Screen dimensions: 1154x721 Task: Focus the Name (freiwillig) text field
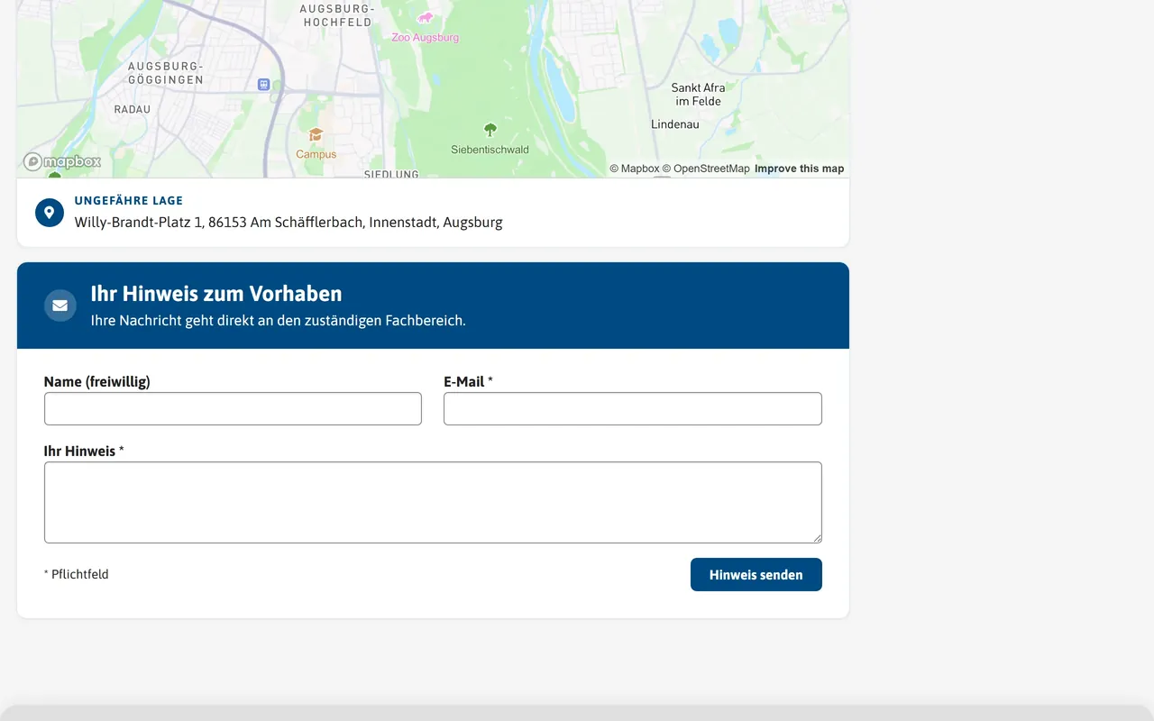tap(233, 408)
